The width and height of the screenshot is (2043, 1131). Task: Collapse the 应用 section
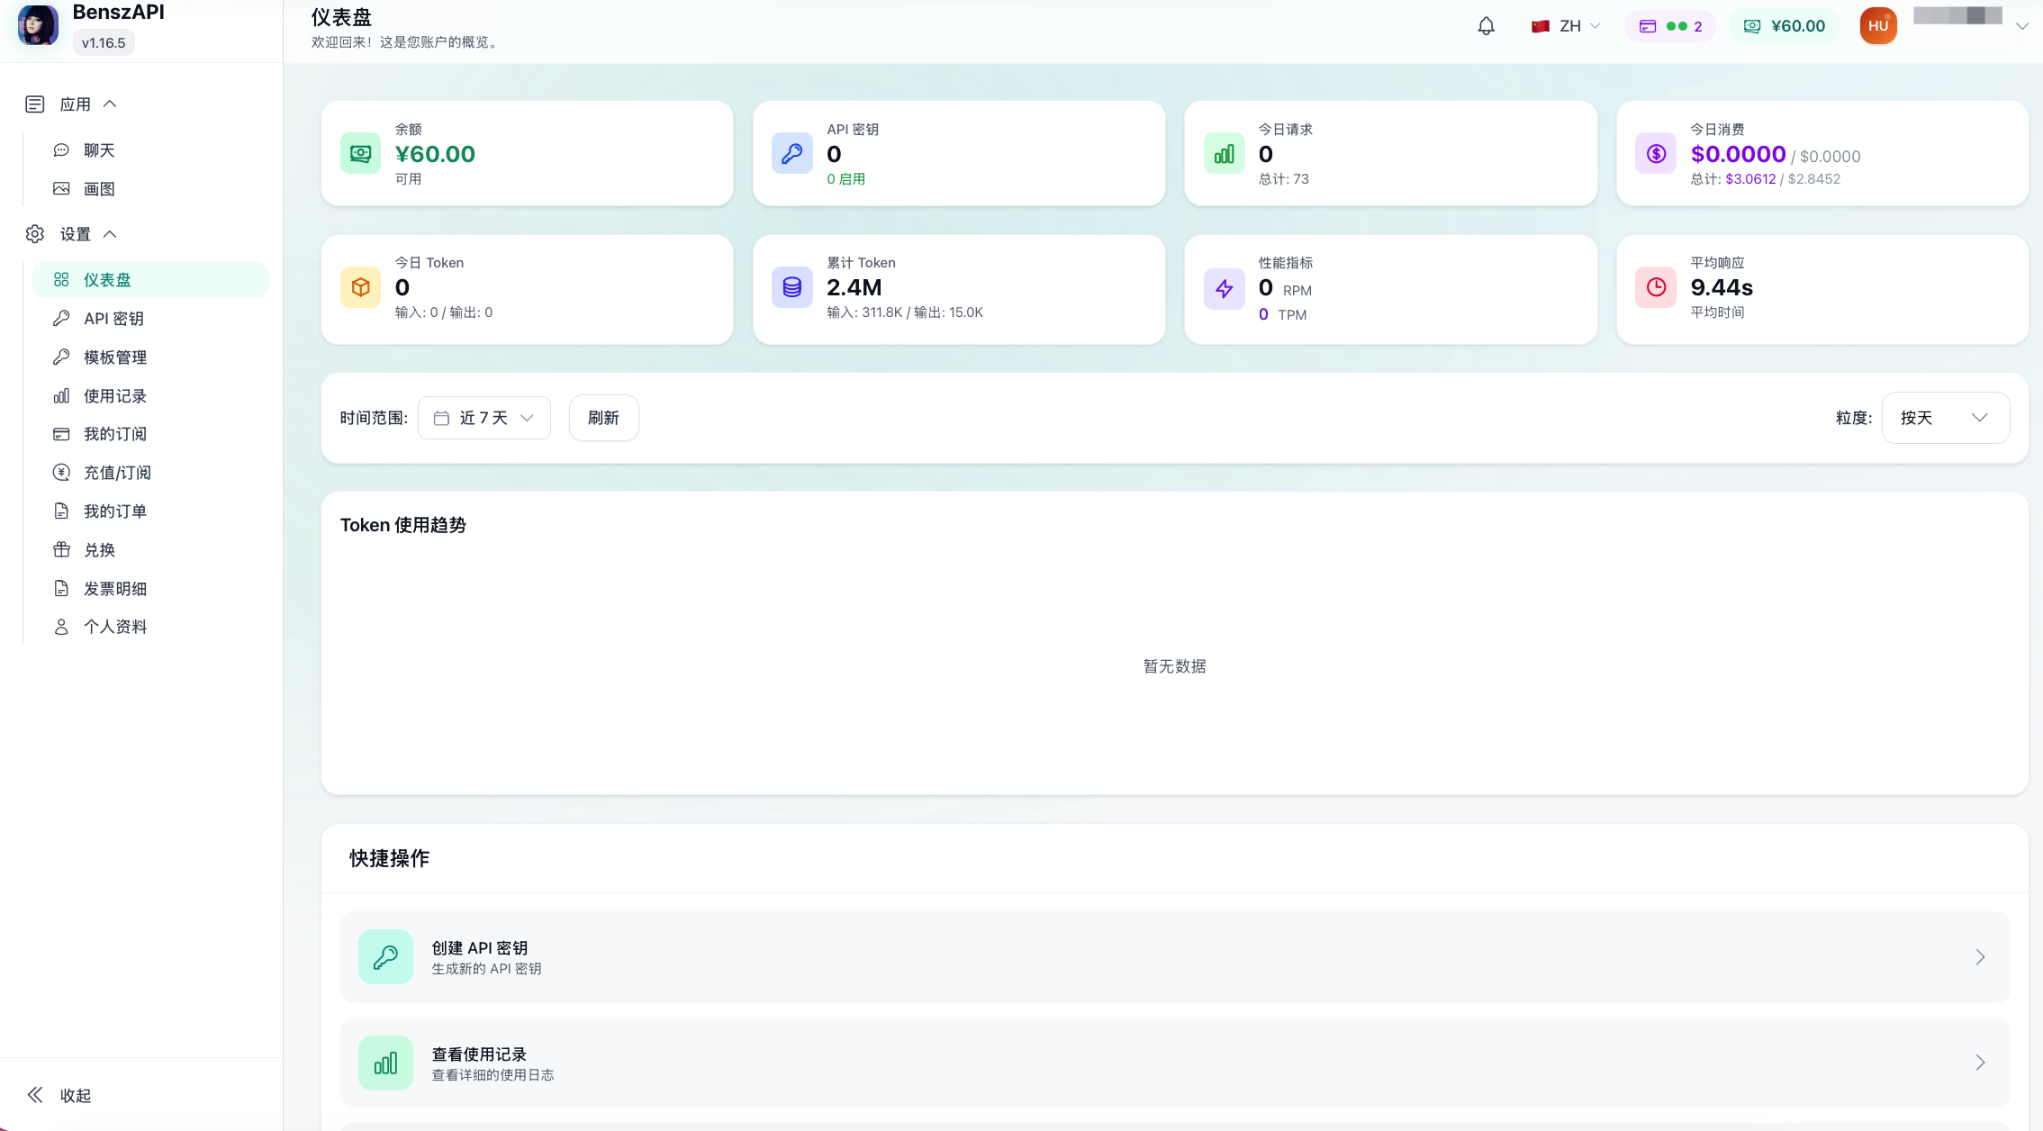110,104
